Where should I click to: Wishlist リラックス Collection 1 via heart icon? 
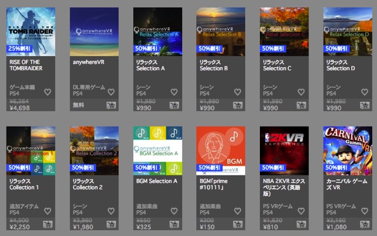coord(48,211)
